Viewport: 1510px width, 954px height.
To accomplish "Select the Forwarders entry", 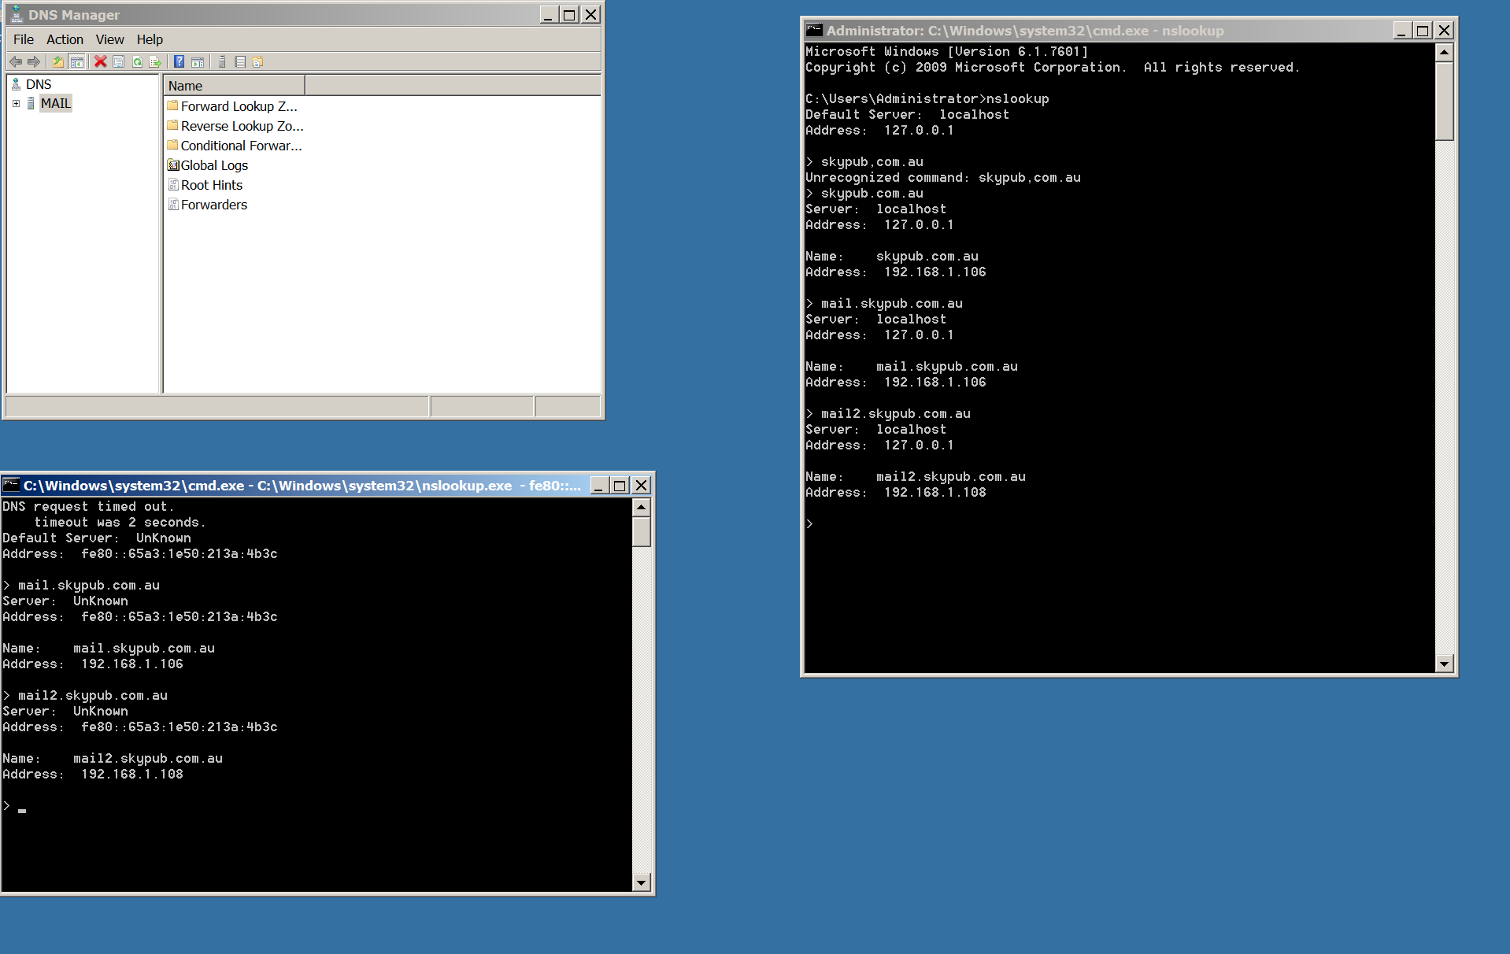I will coord(213,205).
